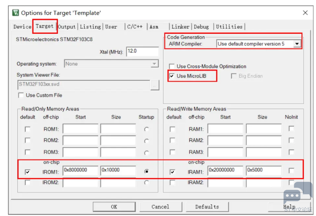The image size is (316, 216).
Task: Click the ROM1 Size field
Action: coord(118,129)
